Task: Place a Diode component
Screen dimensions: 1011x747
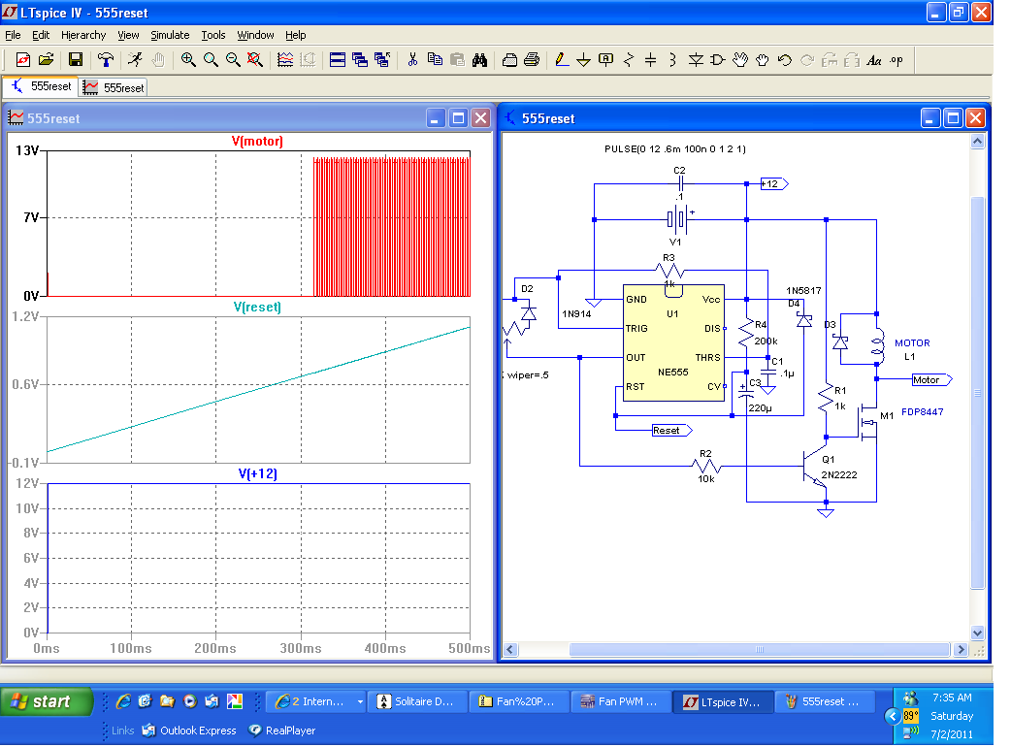Action: click(x=696, y=60)
